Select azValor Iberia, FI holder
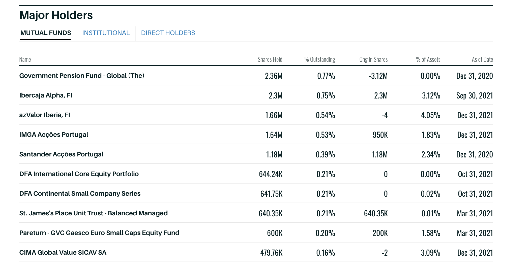Viewport: 529px width, 266px height. coord(45,115)
